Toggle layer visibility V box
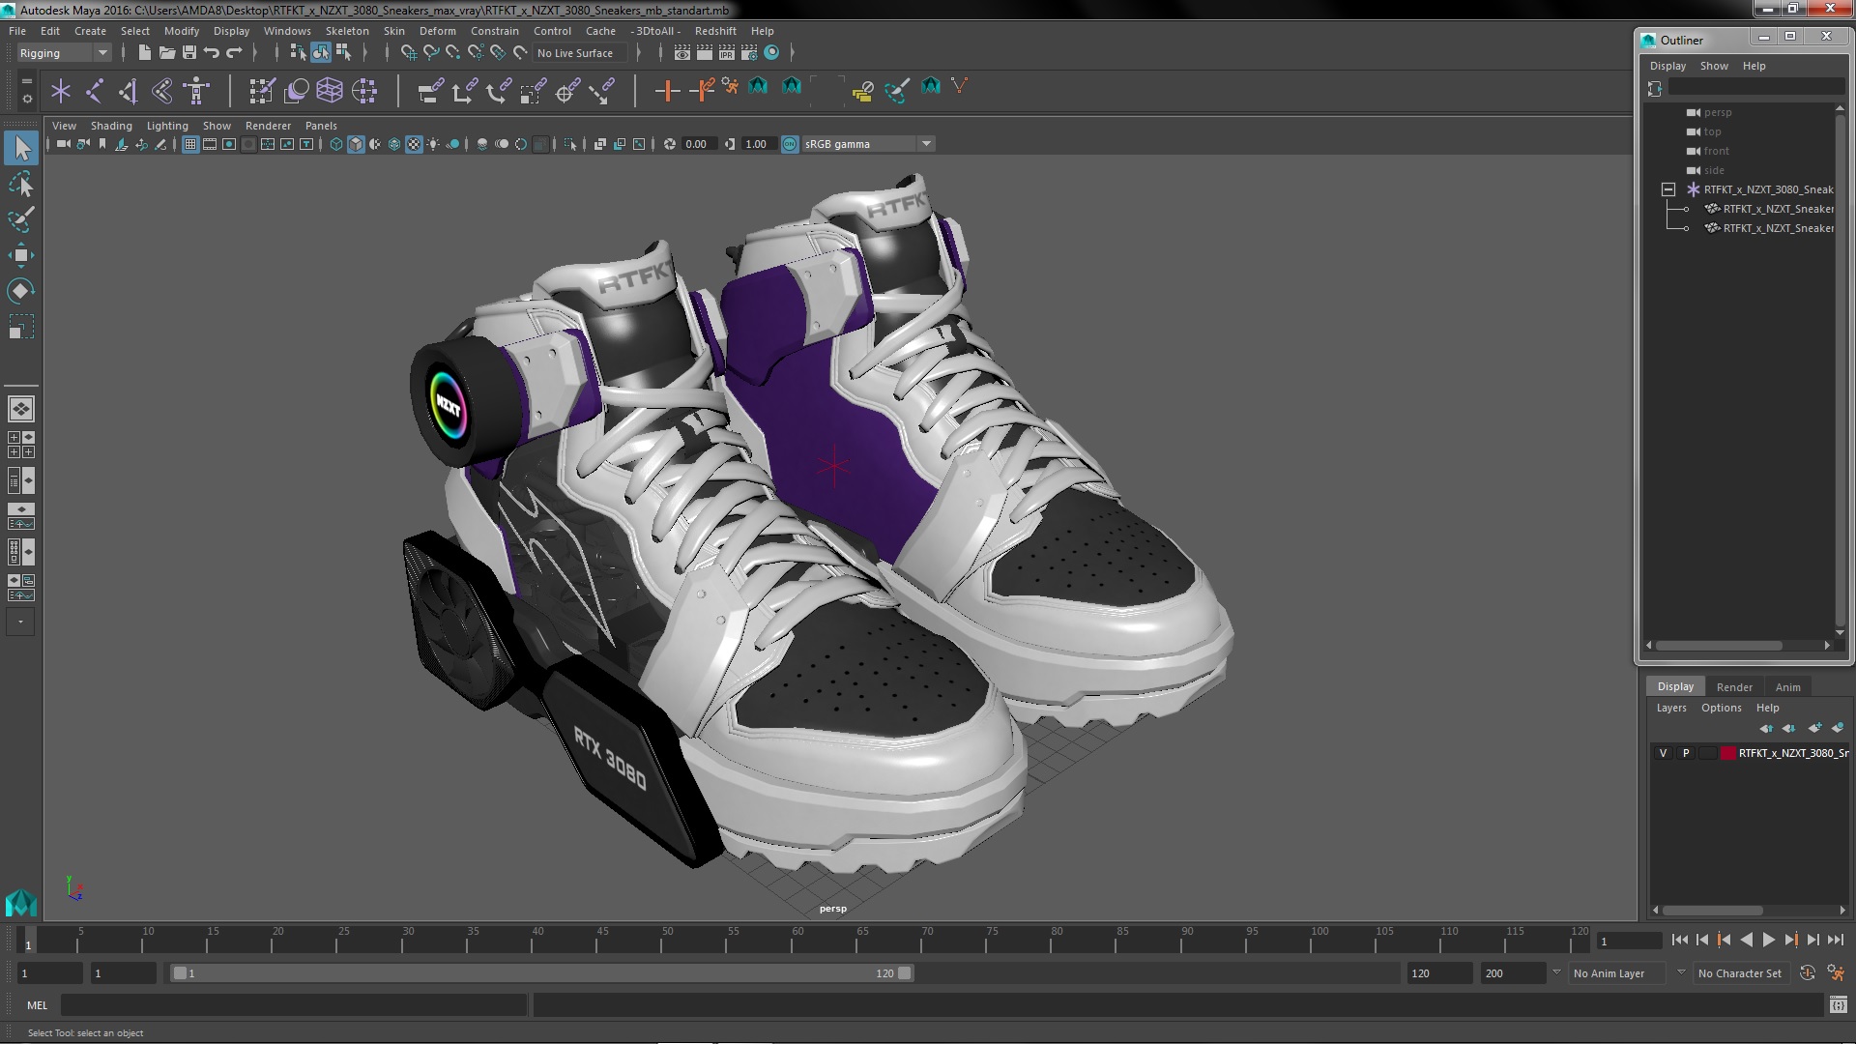The height and width of the screenshot is (1044, 1856). tap(1663, 753)
